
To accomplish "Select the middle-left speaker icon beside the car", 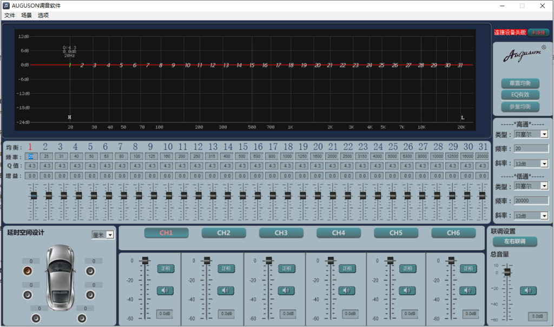I will pos(28,295).
